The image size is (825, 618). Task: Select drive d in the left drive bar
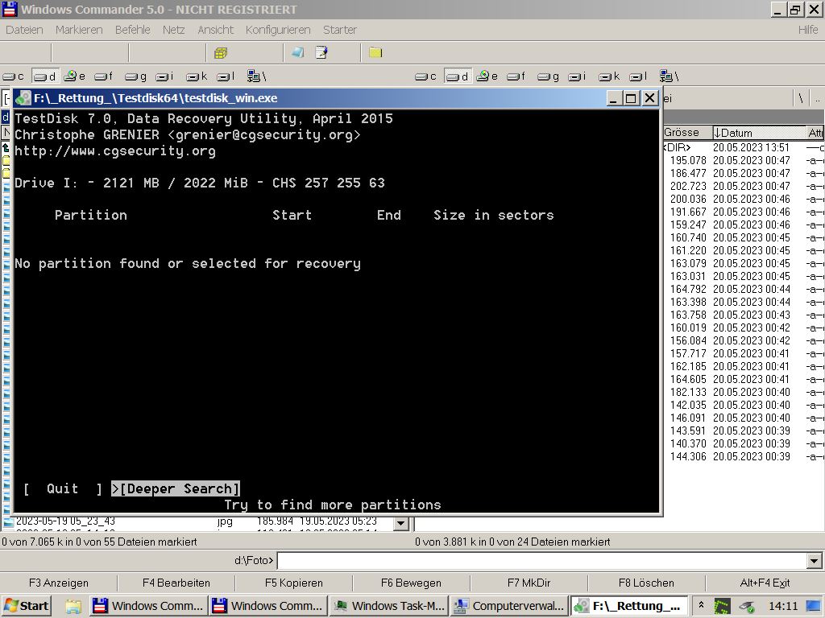click(45, 76)
